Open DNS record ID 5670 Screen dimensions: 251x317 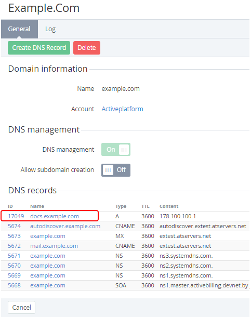coord(15,266)
